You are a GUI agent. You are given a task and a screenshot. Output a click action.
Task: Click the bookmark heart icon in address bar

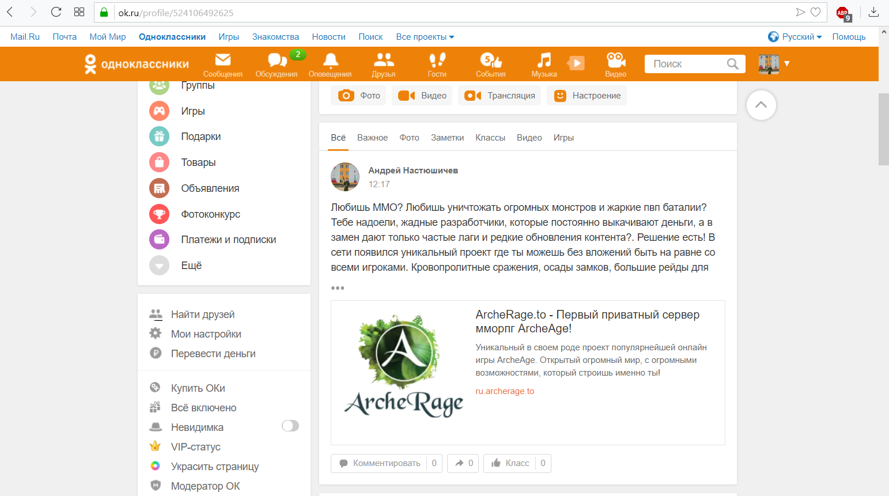(x=816, y=12)
